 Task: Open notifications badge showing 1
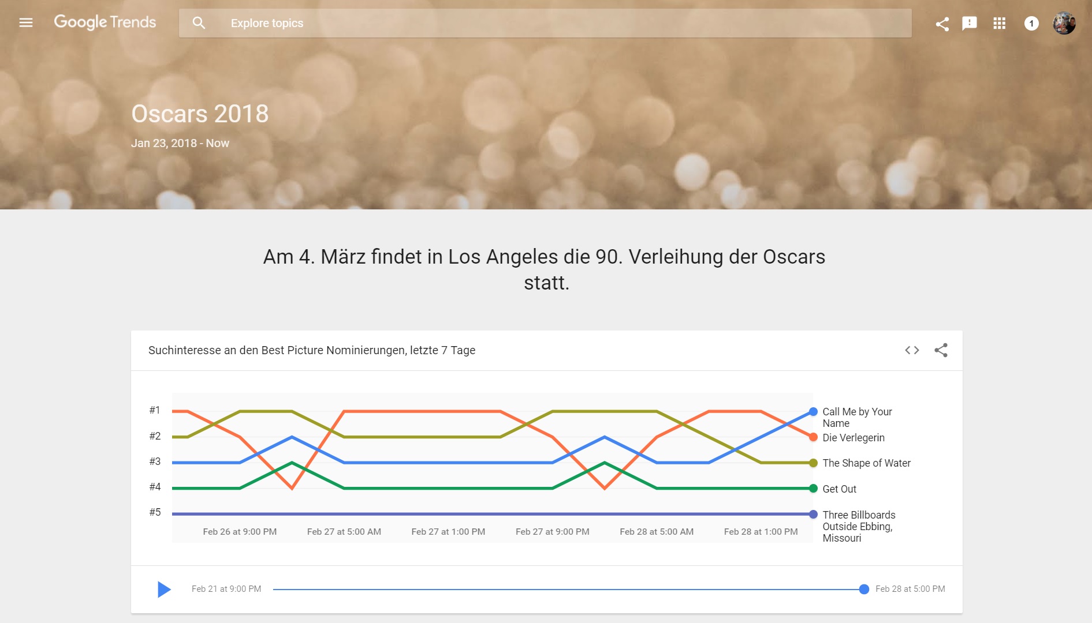1031,23
